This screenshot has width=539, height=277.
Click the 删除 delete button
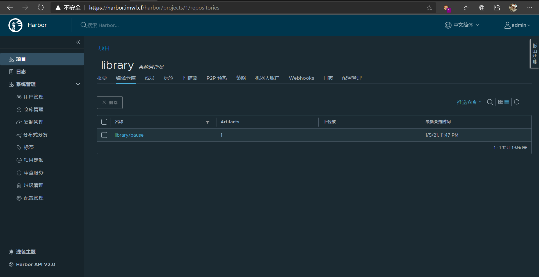110,102
